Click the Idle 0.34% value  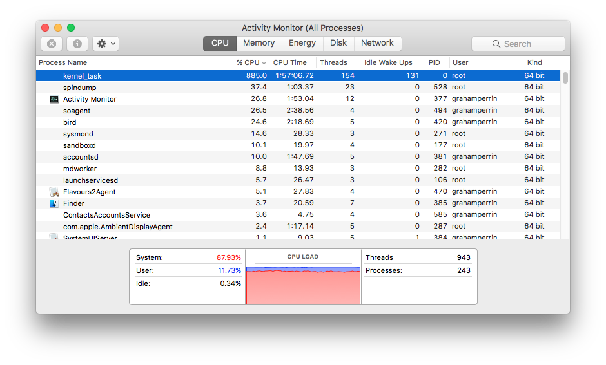[230, 283]
